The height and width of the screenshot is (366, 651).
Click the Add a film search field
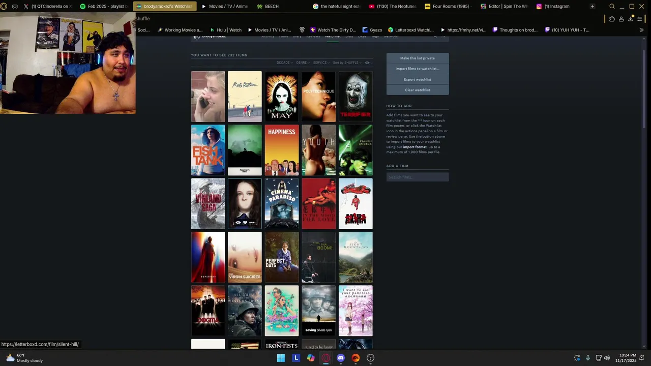pos(418,177)
